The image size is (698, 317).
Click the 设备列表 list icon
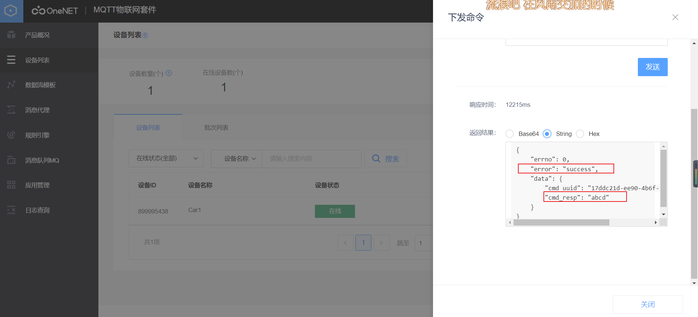pos(11,60)
